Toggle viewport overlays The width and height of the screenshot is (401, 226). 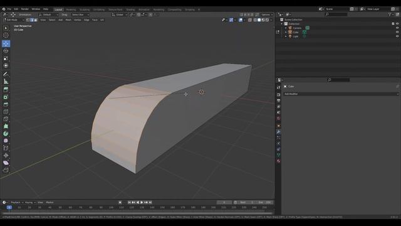point(241,20)
